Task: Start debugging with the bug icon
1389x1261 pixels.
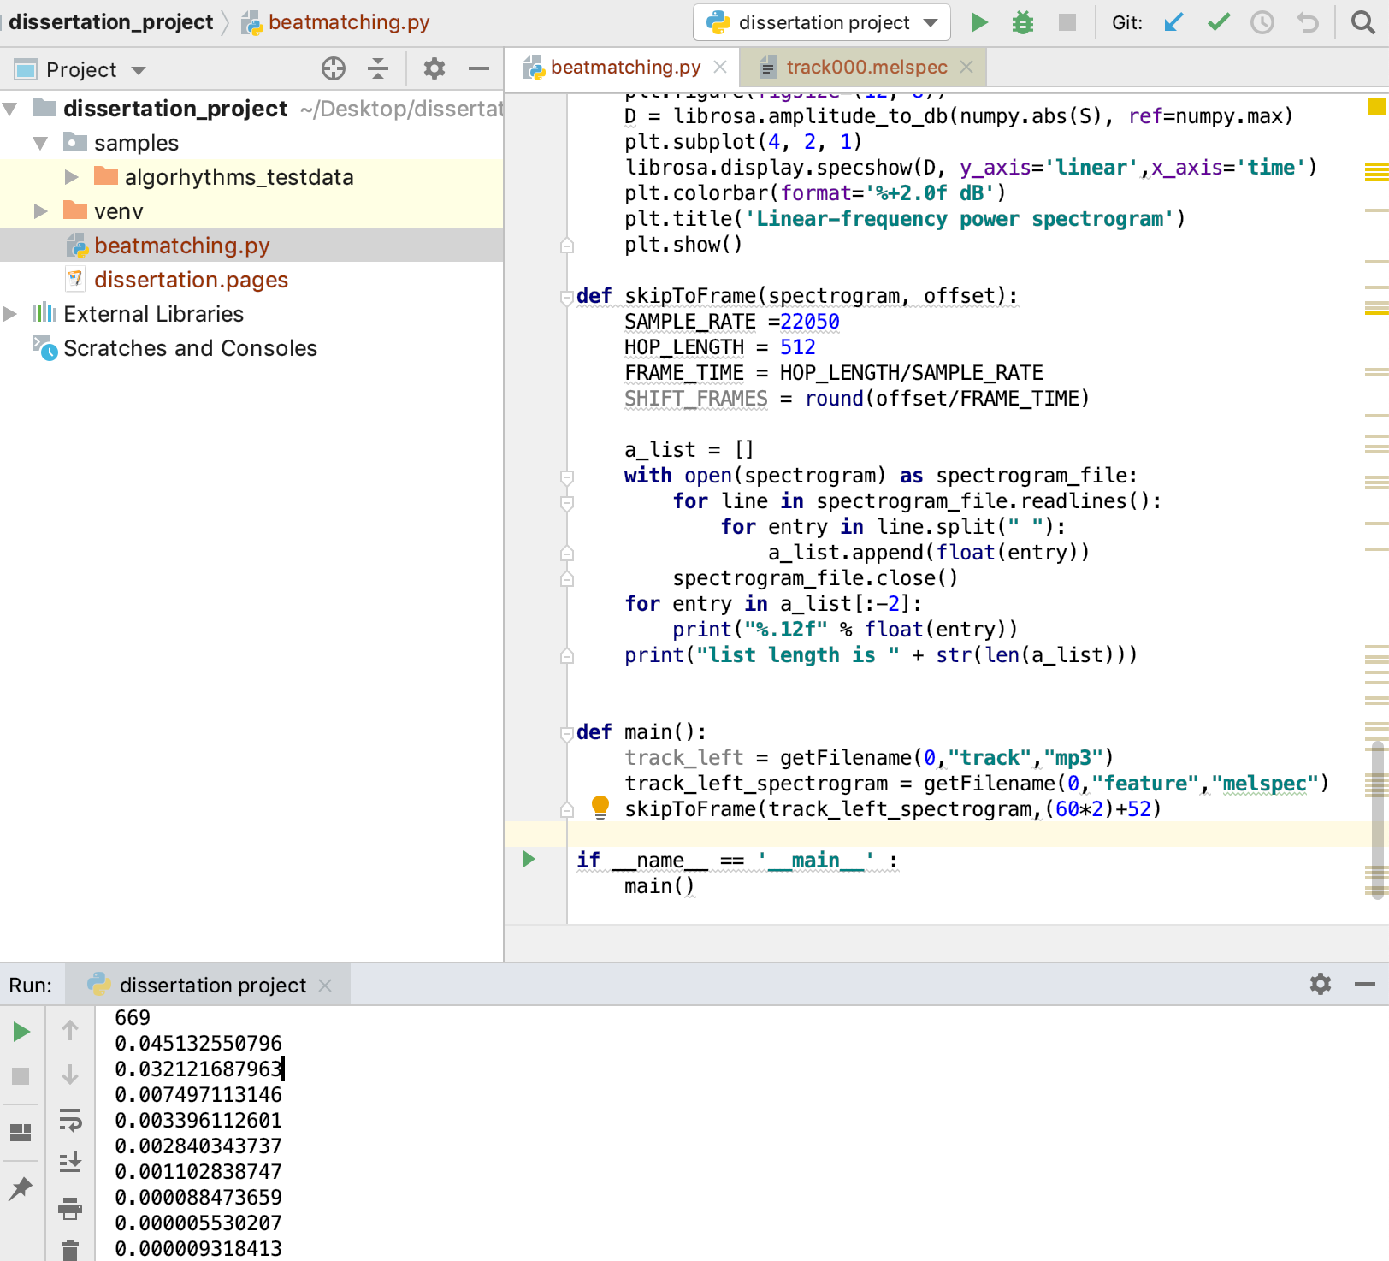Action: [x=1023, y=22]
